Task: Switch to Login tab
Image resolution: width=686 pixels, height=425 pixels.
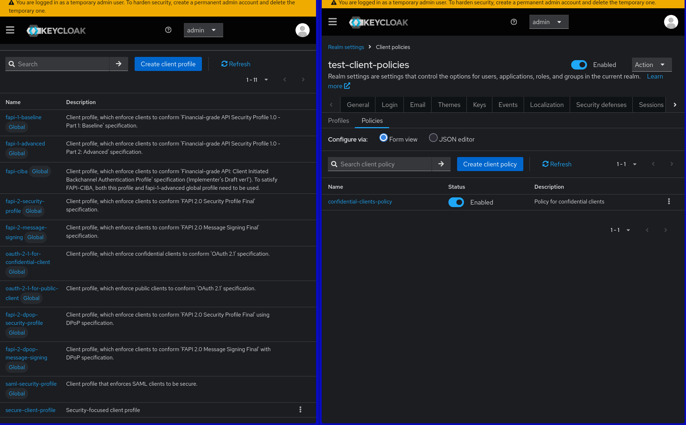Action: click(389, 105)
